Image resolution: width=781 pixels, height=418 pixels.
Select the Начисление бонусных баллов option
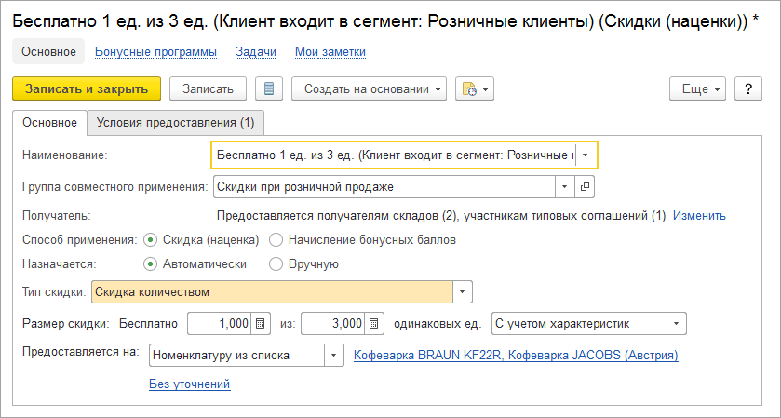(276, 240)
